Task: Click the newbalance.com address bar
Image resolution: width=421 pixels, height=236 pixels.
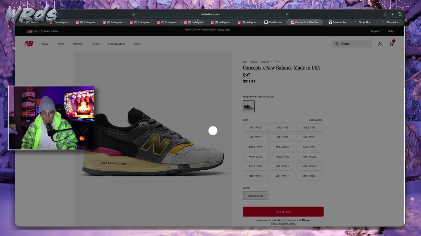Action: click(x=210, y=14)
